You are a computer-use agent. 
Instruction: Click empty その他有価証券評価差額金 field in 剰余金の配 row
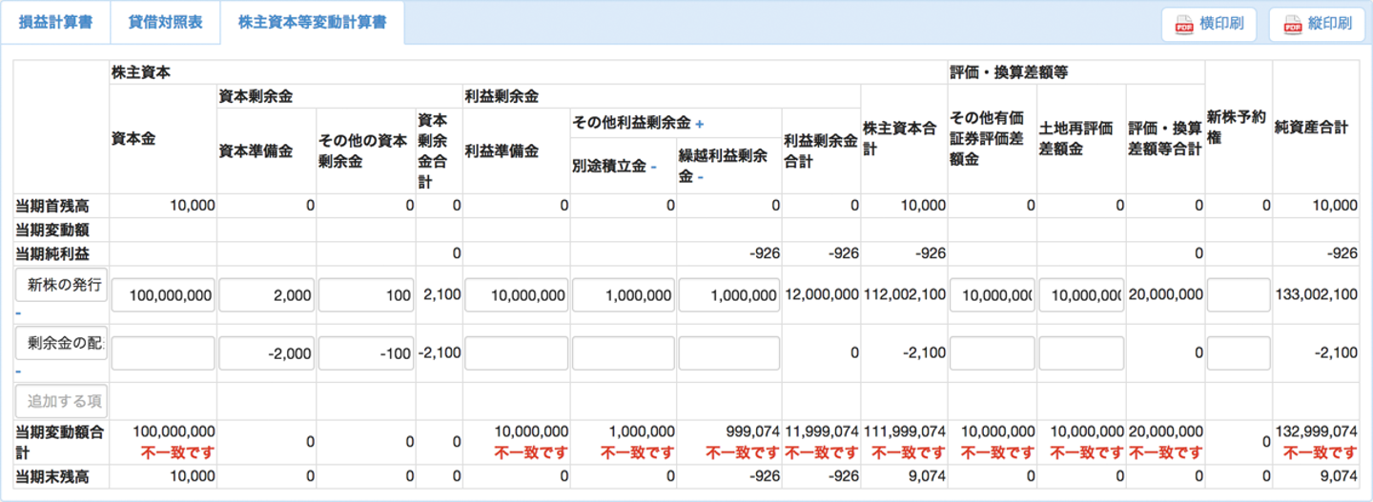click(992, 353)
